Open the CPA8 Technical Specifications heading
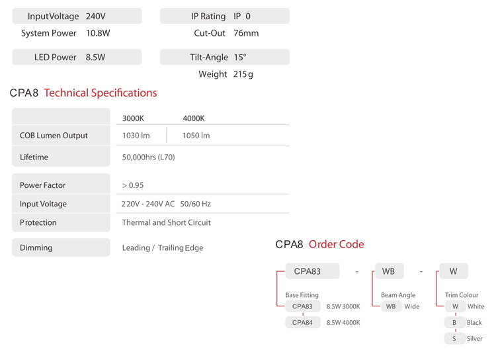496x350 pixels. tap(83, 93)
